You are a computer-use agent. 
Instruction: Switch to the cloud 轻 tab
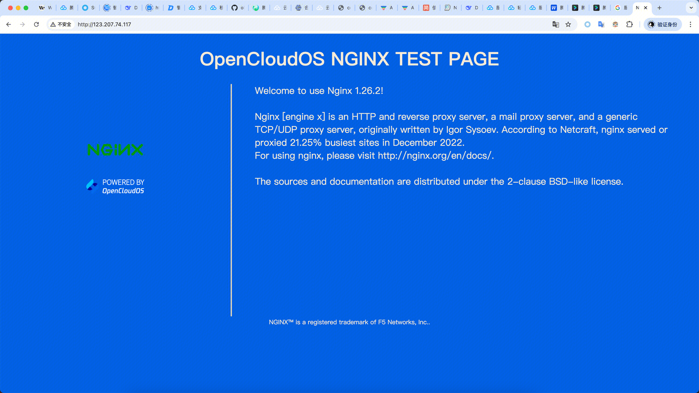pyautogui.click(x=514, y=8)
